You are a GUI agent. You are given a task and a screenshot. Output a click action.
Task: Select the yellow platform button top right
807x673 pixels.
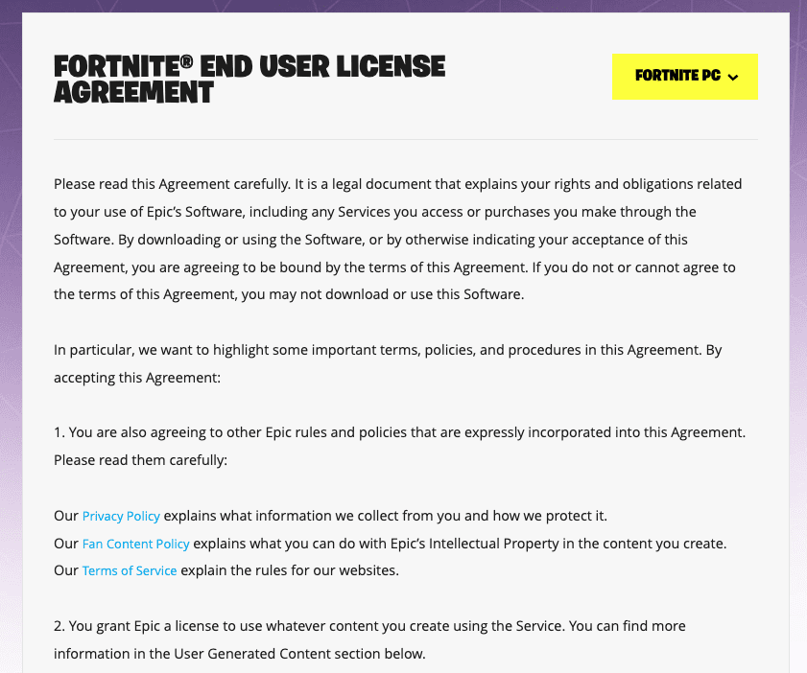pyautogui.click(x=684, y=76)
